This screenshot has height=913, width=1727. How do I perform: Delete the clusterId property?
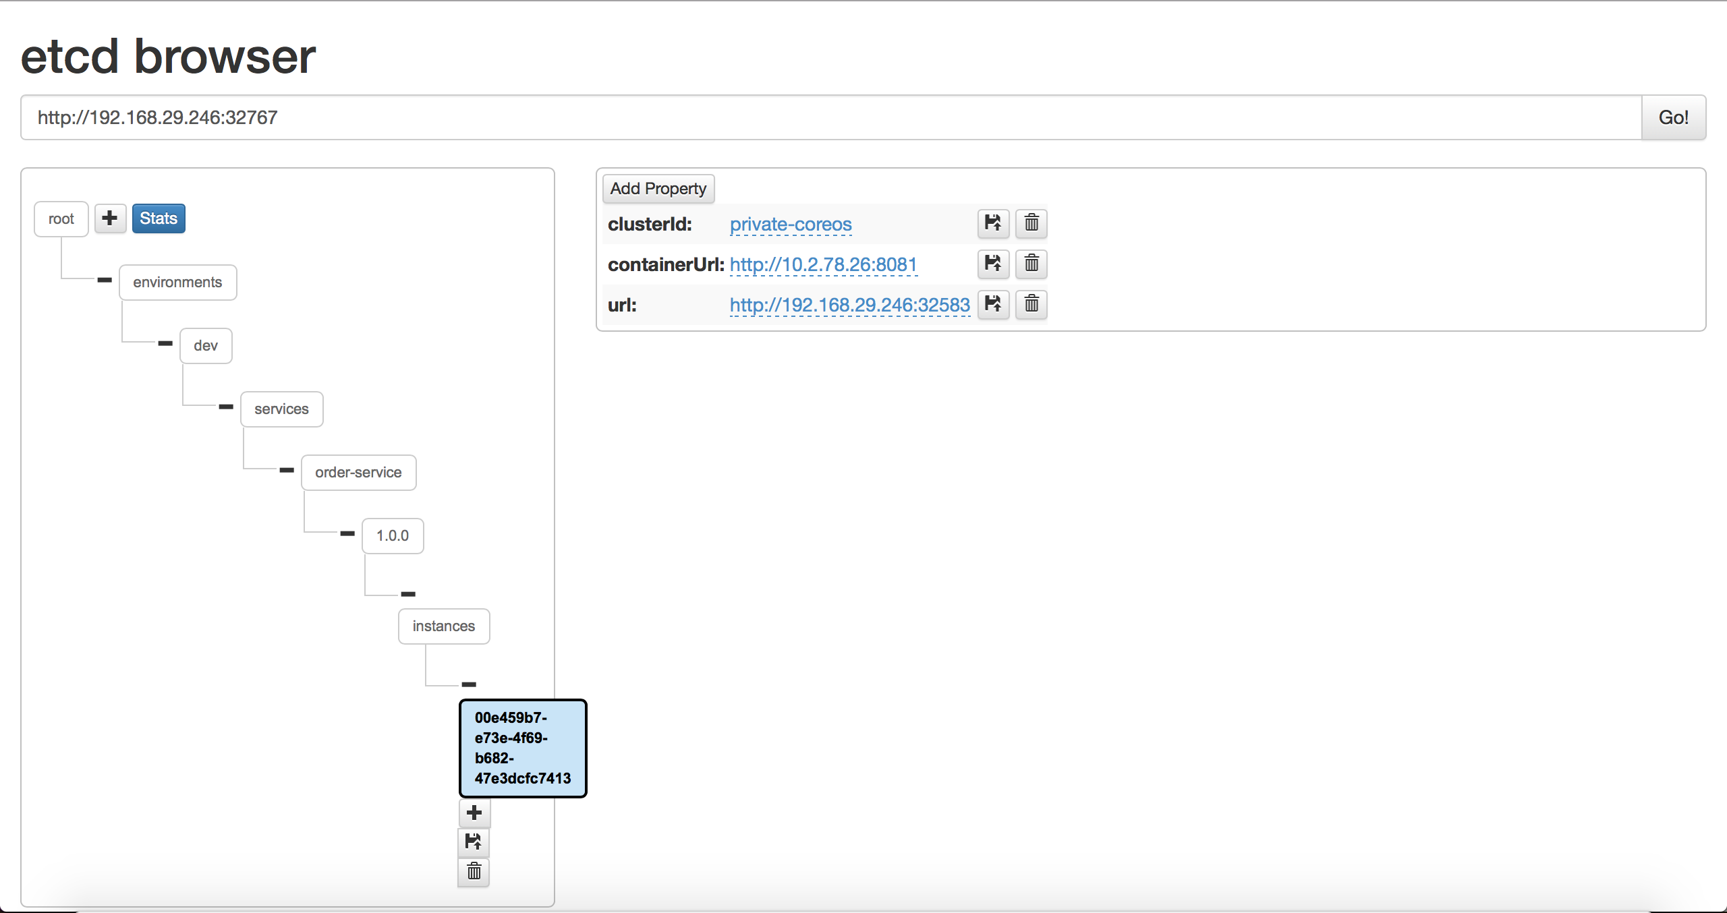tap(1030, 224)
